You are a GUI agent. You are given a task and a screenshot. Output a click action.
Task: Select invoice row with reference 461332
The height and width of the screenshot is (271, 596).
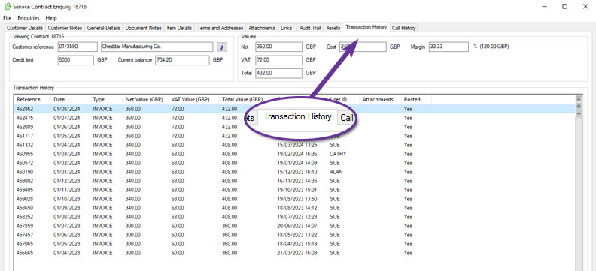[294, 145]
